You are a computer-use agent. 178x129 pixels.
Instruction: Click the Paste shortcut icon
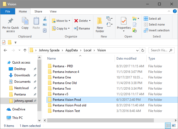45,30
